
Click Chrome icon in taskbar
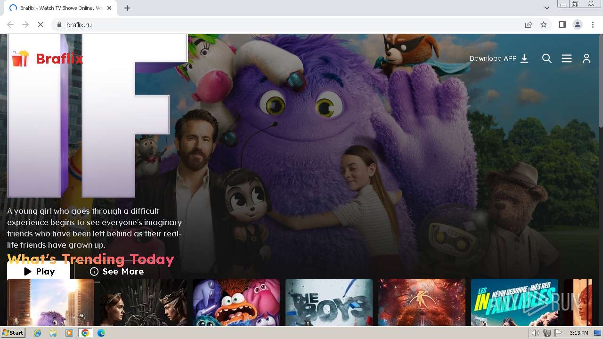point(85,333)
